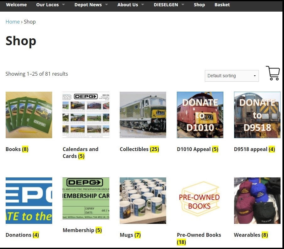This screenshot has width=284, height=249.
Task: Open the Membership (5) category link
Action: tap(82, 230)
